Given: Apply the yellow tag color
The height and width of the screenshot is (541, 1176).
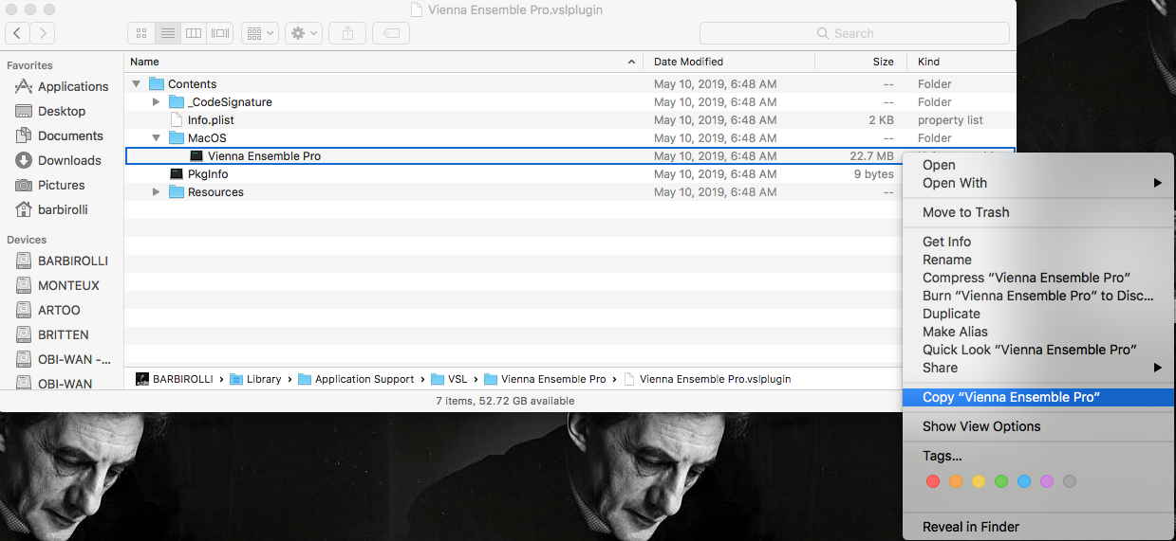Looking at the screenshot, I should tap(979, 481).
